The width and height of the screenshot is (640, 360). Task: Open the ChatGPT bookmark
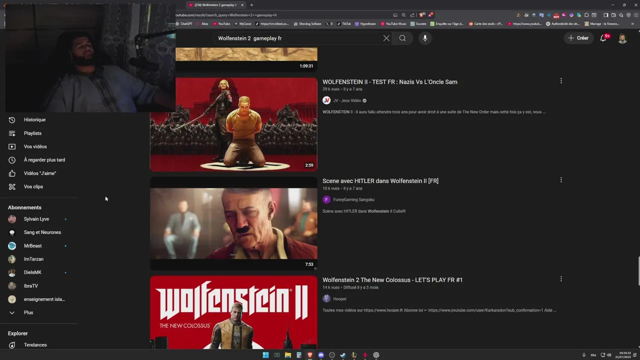pos(183,23)
